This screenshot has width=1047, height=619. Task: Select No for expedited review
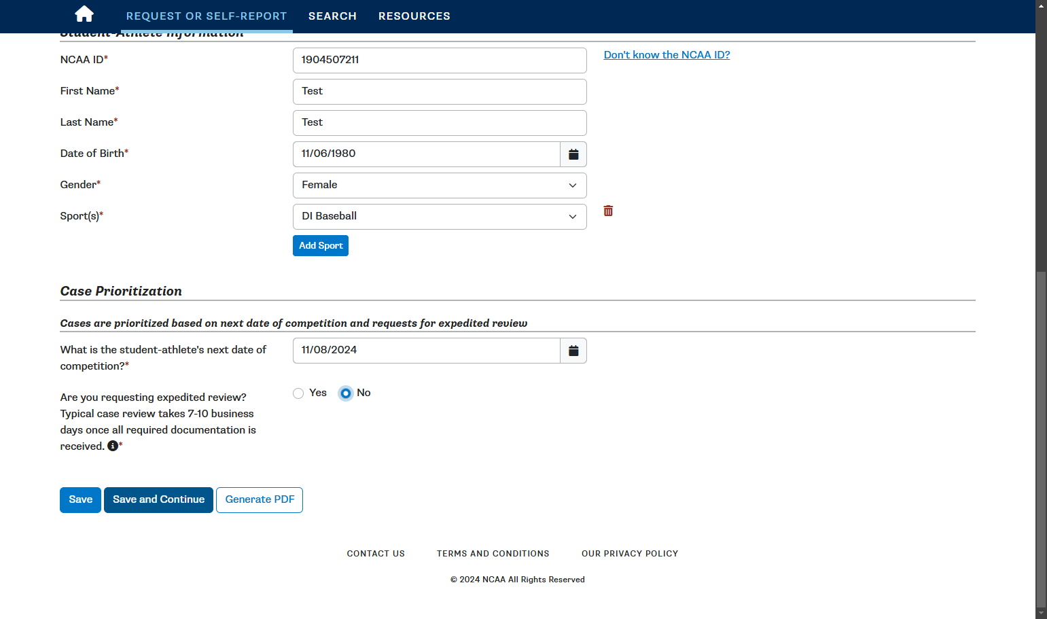point(346,393)
